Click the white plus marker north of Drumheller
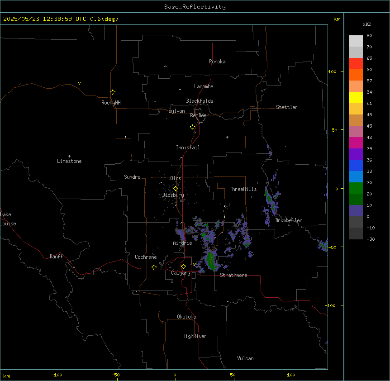The image size is (390, 381). click(x=277, y=170)
